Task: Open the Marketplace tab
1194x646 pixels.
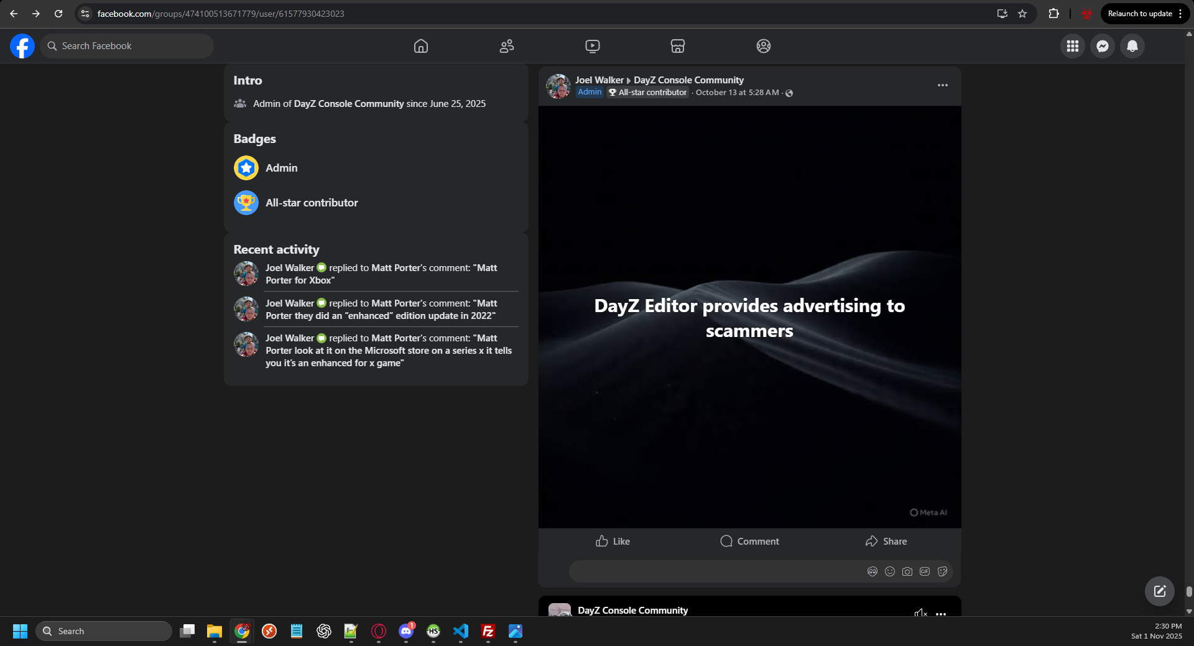Action: tap(678, 46)
